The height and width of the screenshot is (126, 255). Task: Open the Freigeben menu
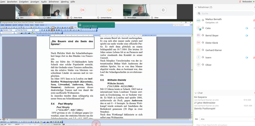(x=24, y=2)
